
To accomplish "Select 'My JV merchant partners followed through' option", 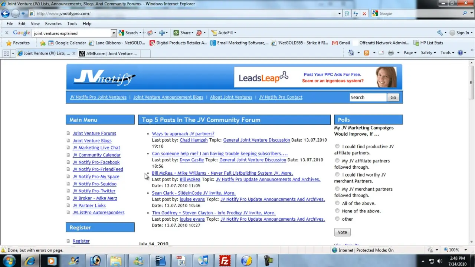I will click(x=337, y=189).
